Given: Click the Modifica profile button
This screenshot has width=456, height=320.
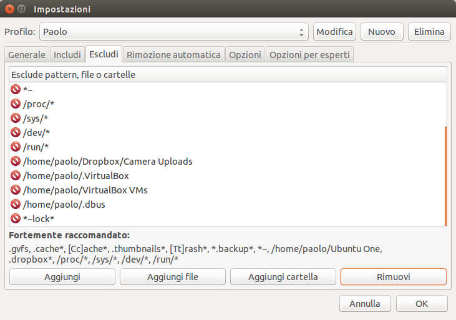Looking at the screenshot, I should (335, 31).
